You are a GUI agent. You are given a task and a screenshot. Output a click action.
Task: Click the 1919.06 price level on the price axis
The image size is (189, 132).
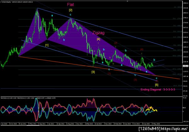186,8
